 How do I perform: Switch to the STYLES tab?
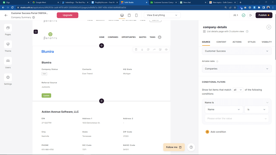(251, 42)
